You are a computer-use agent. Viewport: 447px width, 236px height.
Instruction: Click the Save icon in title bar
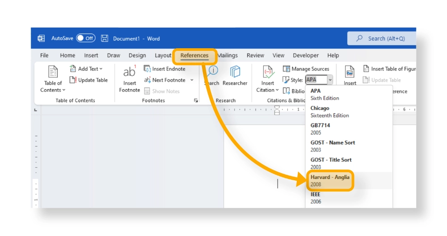click(x=105, y=38)
